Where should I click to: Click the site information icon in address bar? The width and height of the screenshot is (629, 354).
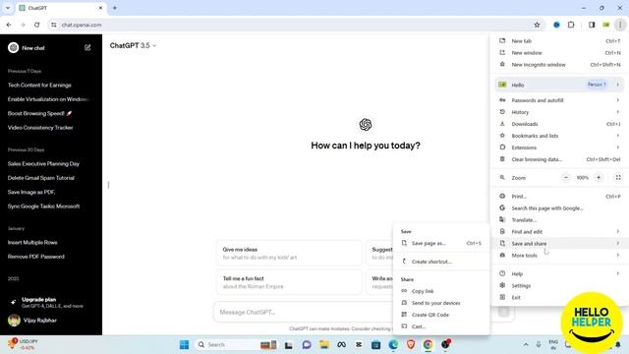click(54, 25)
